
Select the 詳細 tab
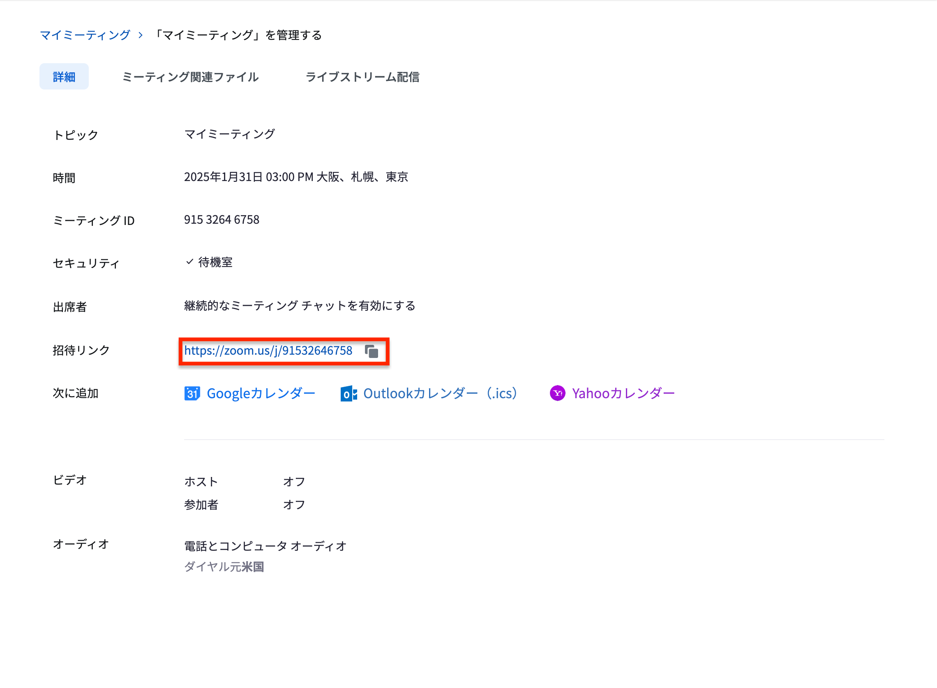(64, 76)
